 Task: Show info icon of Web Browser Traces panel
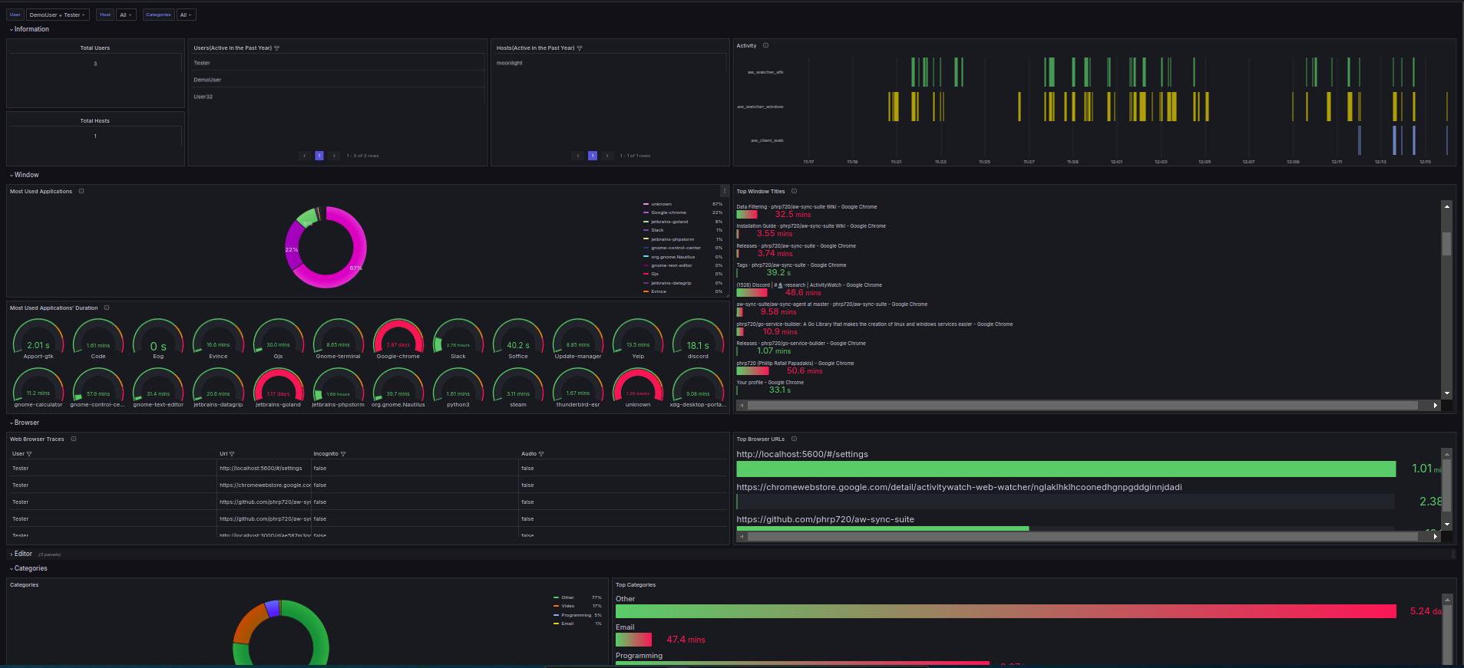tap(74, 439)
